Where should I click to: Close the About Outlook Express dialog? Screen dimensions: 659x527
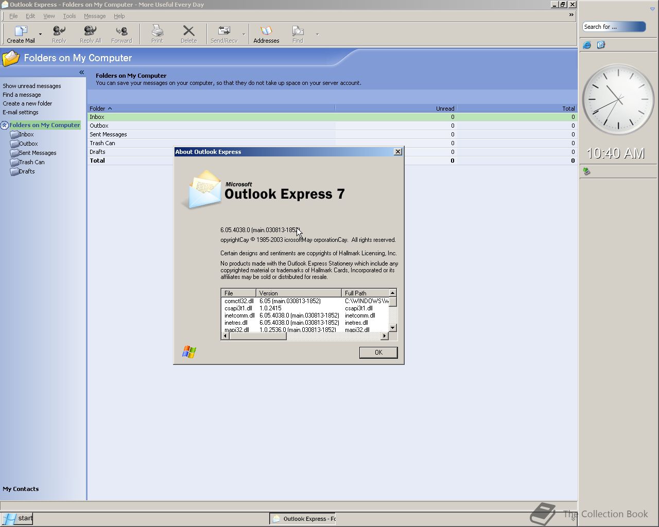click(397, 152)
